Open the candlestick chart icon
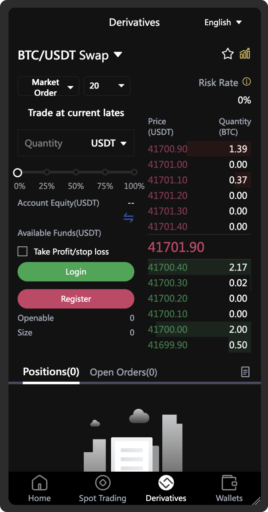This screenshot has height=512, width=268. point(245,54)
